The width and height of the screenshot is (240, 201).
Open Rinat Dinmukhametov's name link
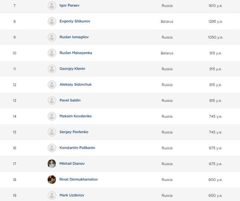pos(79,179)
